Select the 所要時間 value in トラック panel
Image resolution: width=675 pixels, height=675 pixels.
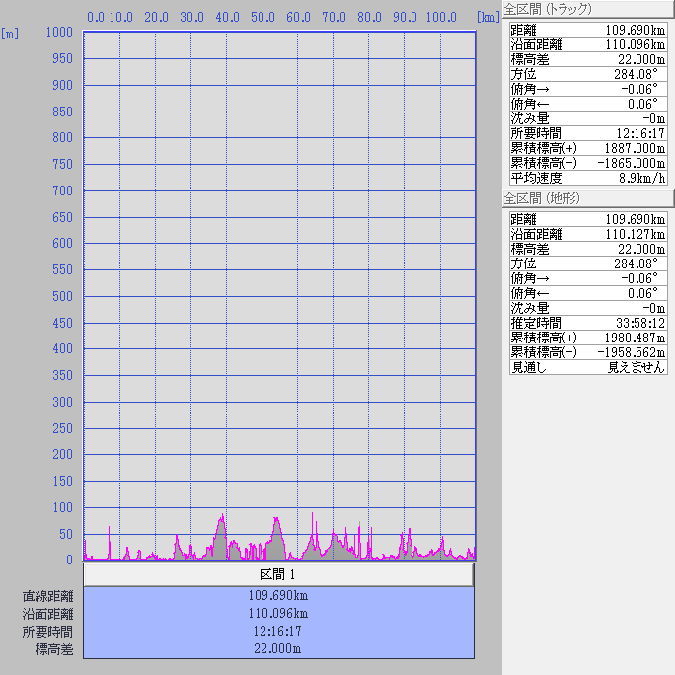640,133
